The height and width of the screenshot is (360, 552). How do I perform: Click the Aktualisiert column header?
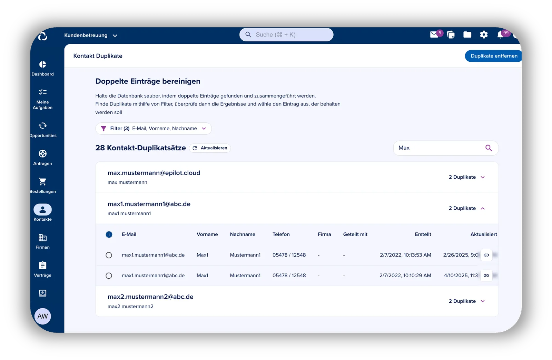484,234
